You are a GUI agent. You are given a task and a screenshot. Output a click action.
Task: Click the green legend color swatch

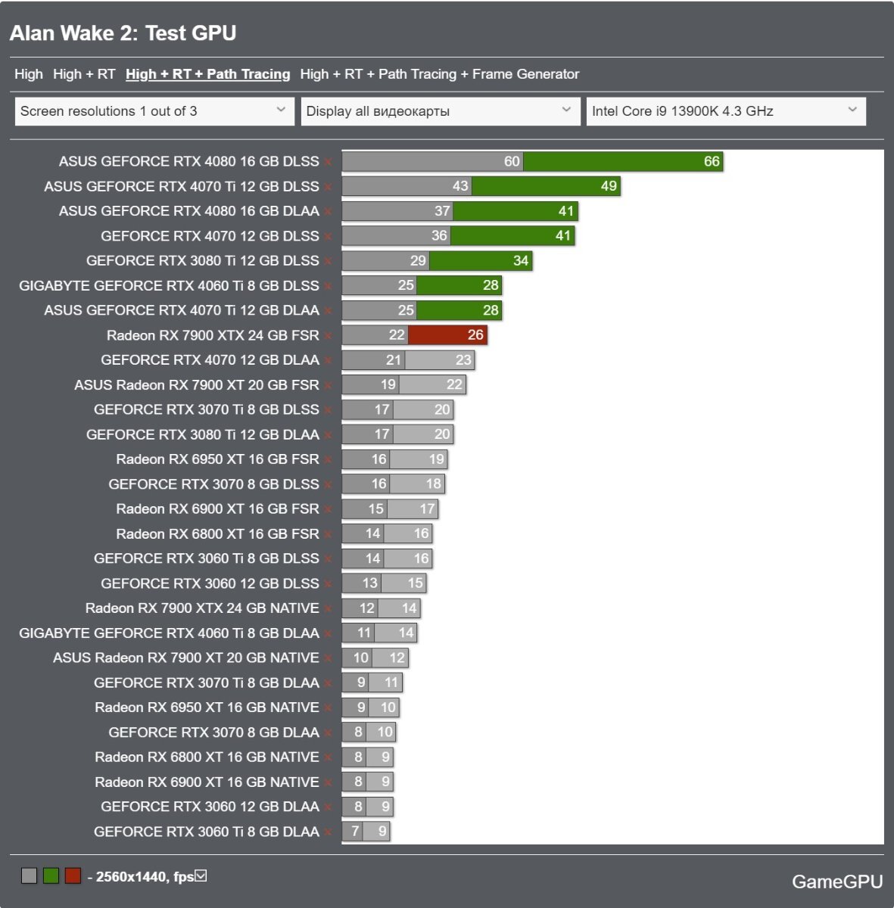tap(51, 876)
